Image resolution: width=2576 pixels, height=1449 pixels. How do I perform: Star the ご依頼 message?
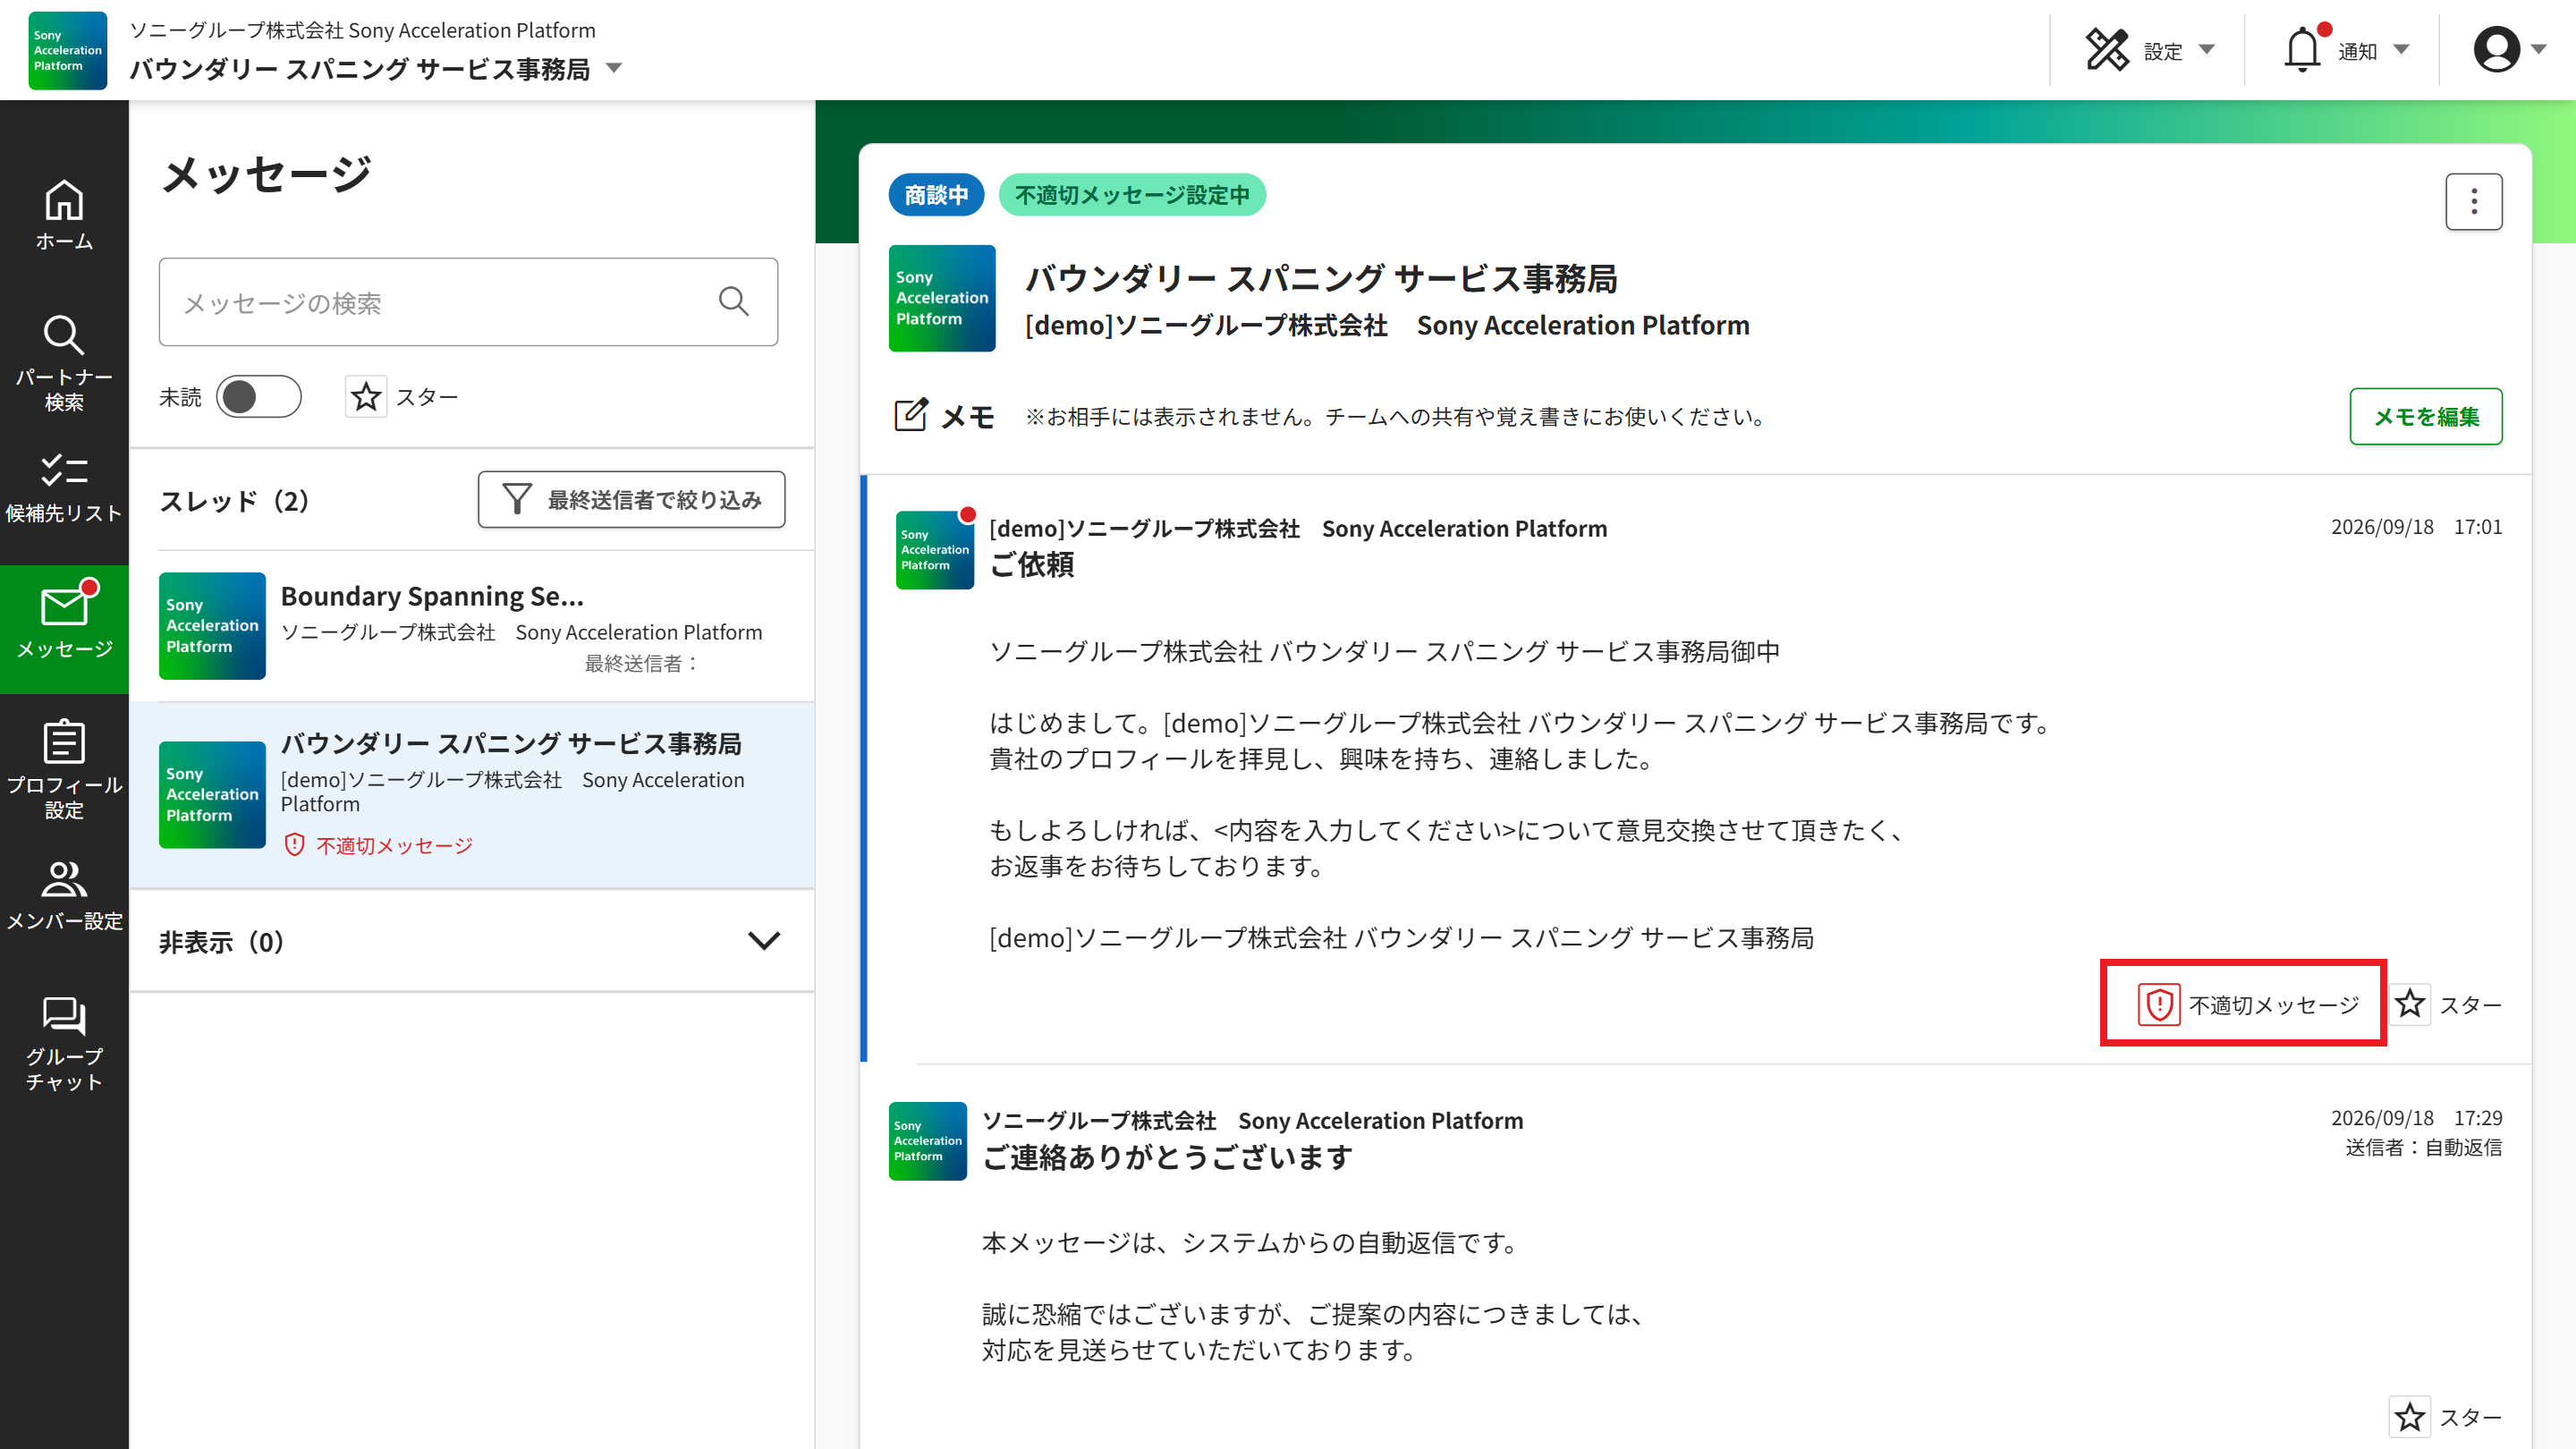pyautogui.click(x=2410, y=1004)
